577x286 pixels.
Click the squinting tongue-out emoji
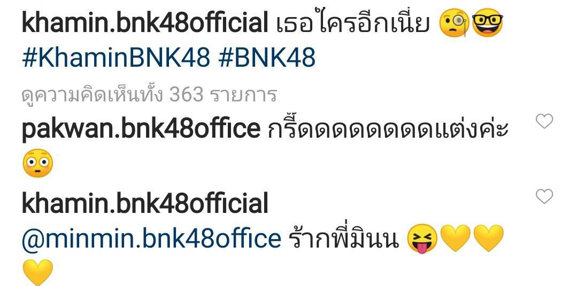[x=422, y=238]
